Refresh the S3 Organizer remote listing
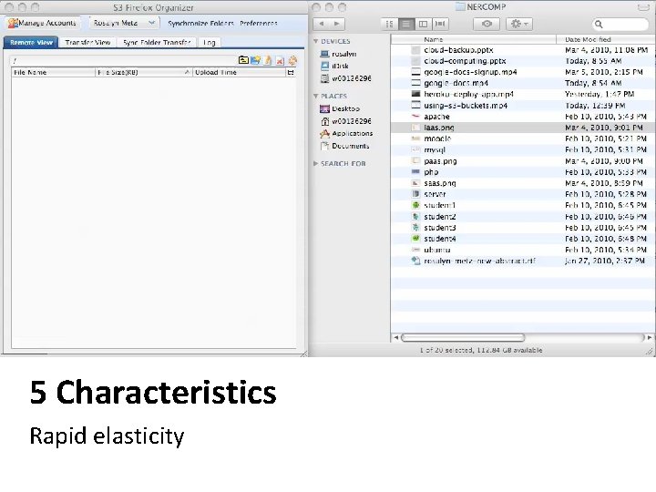Screen dimensions: 656x492 click(x=292, y=60)
